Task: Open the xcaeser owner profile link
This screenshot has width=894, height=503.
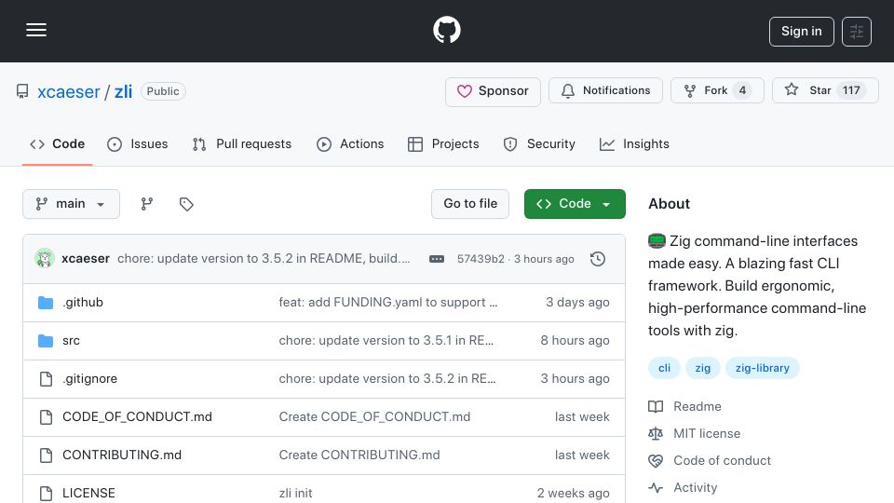Action: pos(69,92)
